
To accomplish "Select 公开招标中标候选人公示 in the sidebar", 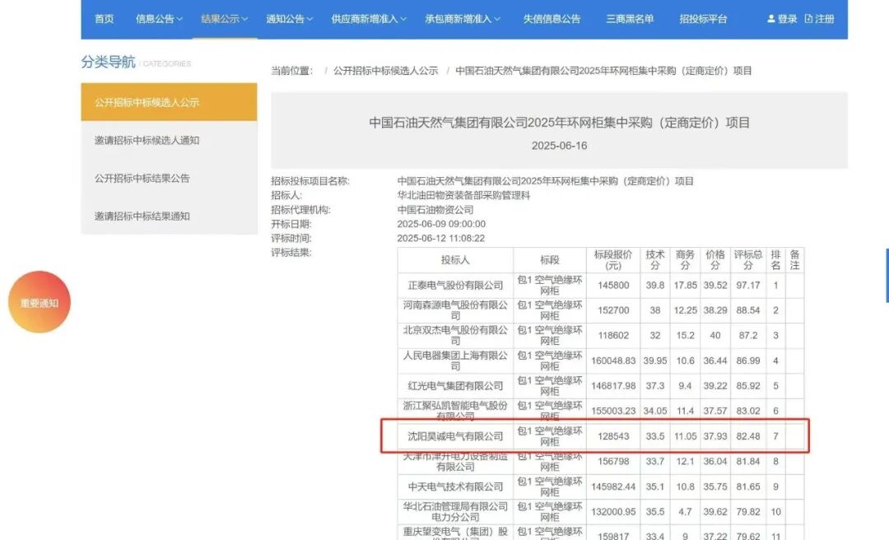I will 169,102.
